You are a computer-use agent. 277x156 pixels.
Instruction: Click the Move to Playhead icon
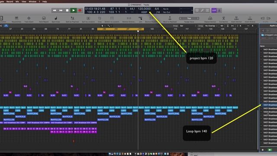(170, 18)
